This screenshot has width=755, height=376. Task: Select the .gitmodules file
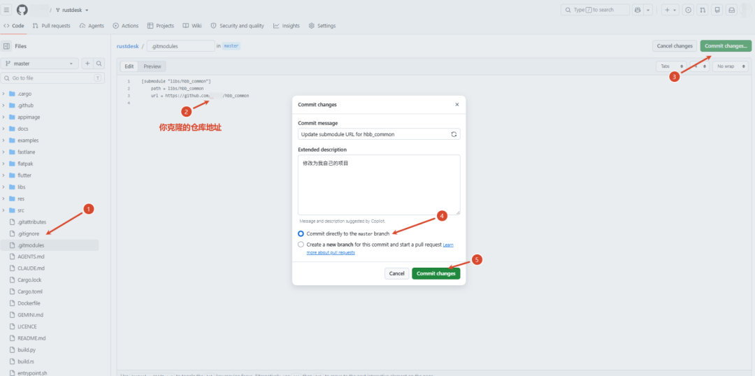coord(49,245)
